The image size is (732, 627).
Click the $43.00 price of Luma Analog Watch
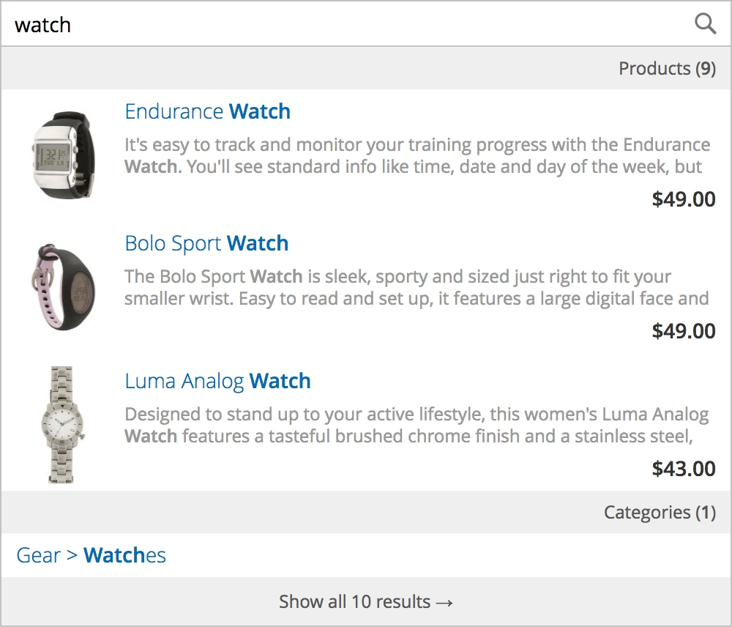[683, 469]
